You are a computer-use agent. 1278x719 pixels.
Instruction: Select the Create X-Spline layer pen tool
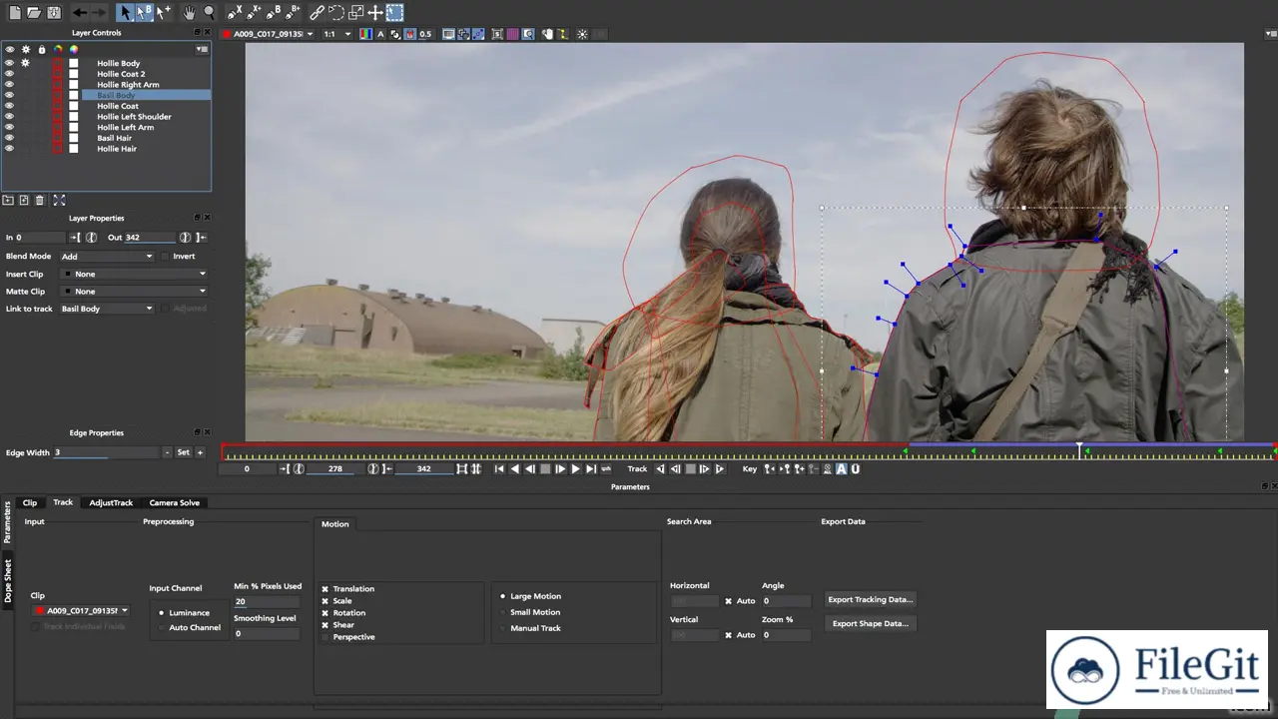coord(235,13)
